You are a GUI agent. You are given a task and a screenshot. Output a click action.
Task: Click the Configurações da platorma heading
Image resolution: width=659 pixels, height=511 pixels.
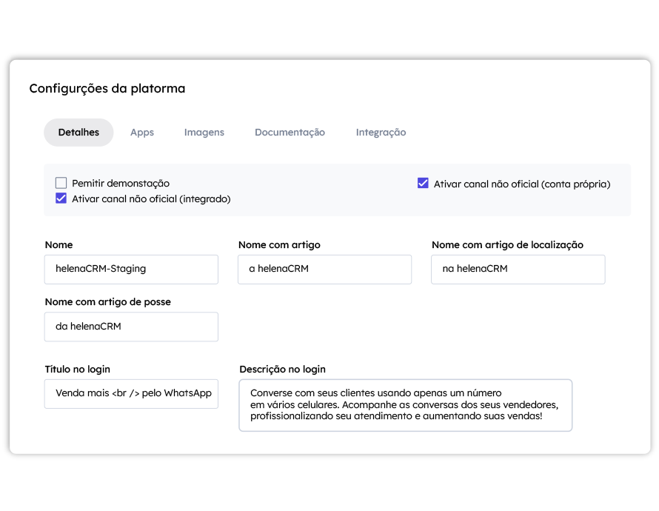point(107,89)
